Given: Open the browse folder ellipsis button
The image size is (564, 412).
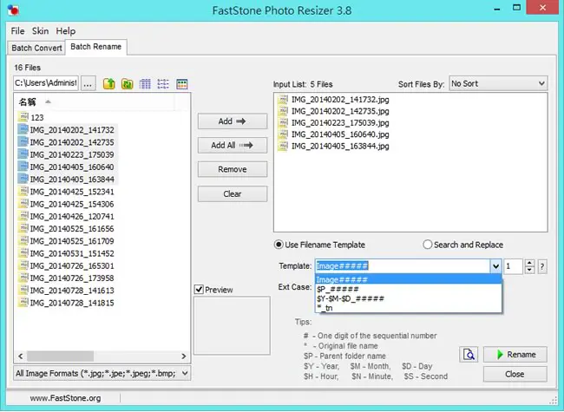Looking at the screenshot, I should [x=89, y=84].
